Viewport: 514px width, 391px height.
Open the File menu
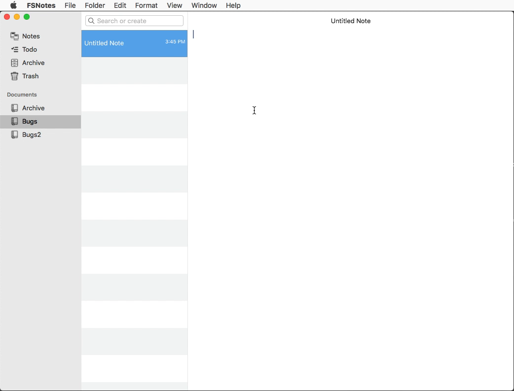click(x=70, y=5)
